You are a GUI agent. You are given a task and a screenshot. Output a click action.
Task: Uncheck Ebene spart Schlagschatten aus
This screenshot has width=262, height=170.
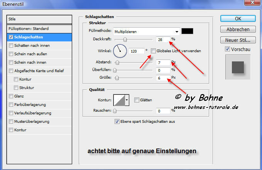pos(117,122)
